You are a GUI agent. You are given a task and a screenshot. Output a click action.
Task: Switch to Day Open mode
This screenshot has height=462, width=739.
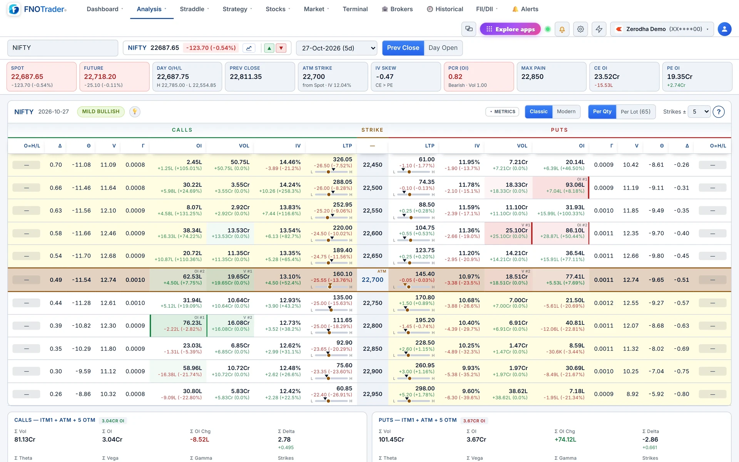pos(443,48)
